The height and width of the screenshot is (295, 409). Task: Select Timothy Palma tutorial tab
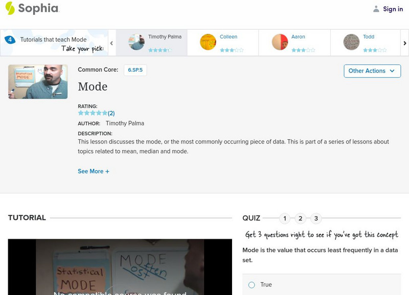pos(151,43)
